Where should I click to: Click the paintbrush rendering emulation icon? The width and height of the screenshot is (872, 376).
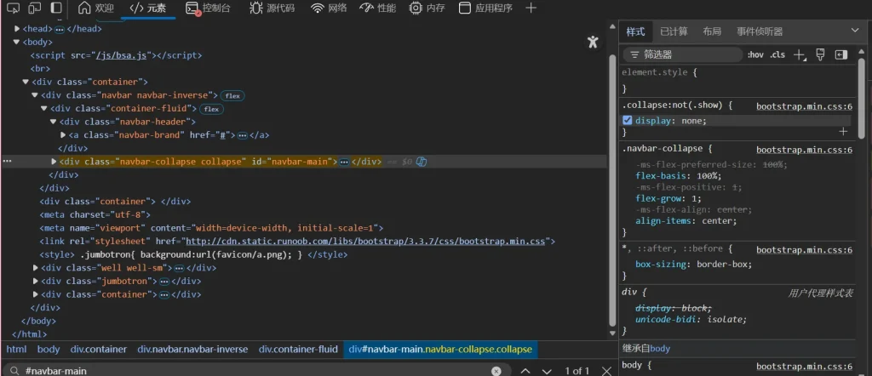point(820,54)
